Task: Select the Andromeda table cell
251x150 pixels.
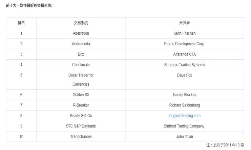Action: [81, 44]
